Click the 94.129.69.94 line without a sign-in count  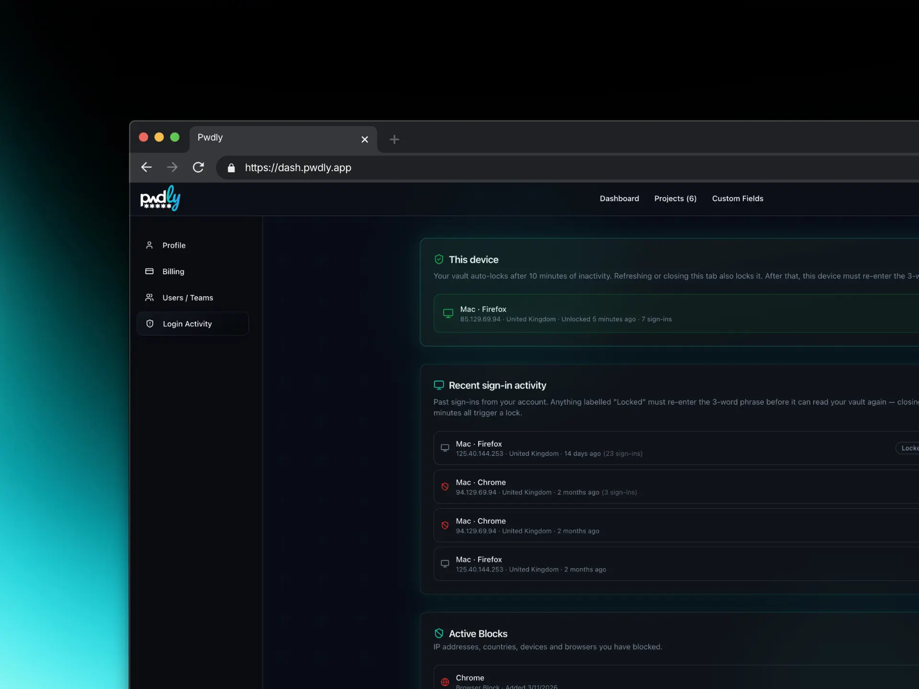tap(527, 531)
